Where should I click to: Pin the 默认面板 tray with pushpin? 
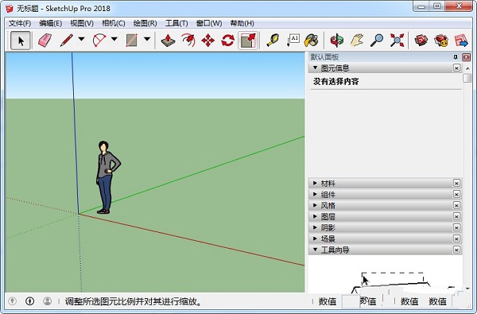pyautogui.click(x=456, y=57)
